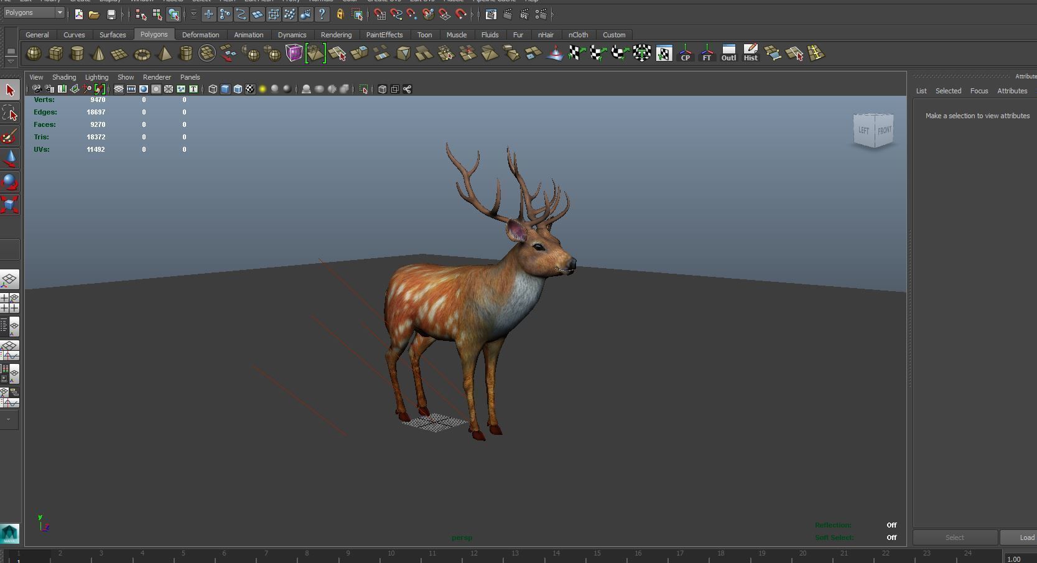Click the New Scene icon
This screenshot has height=563, width=1037.
79,14
